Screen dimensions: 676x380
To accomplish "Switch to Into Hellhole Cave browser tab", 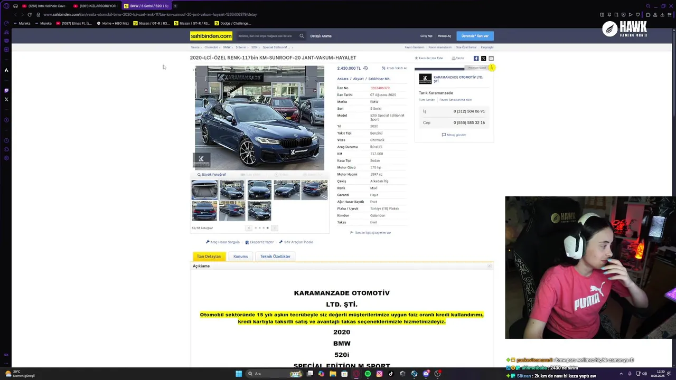I will pos(44,6).
